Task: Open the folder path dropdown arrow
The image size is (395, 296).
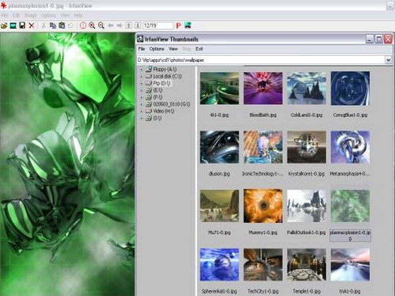Action: pyautogui.click(x=388, y=59)
